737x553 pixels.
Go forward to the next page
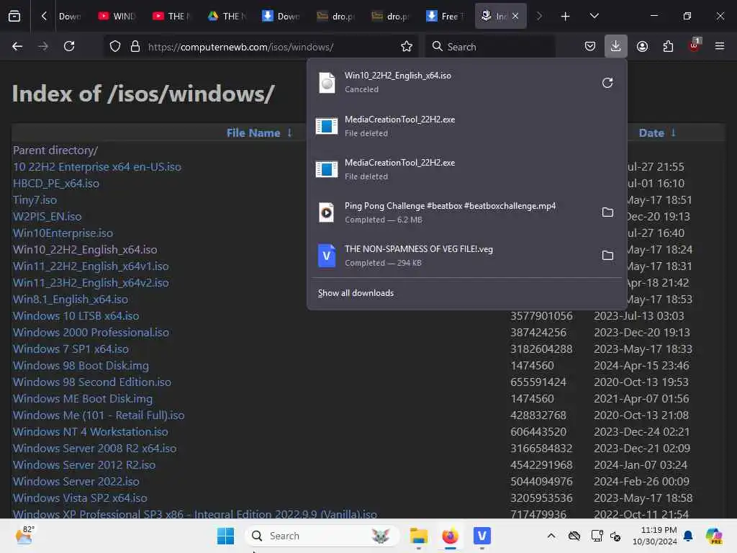pos(43,47)
